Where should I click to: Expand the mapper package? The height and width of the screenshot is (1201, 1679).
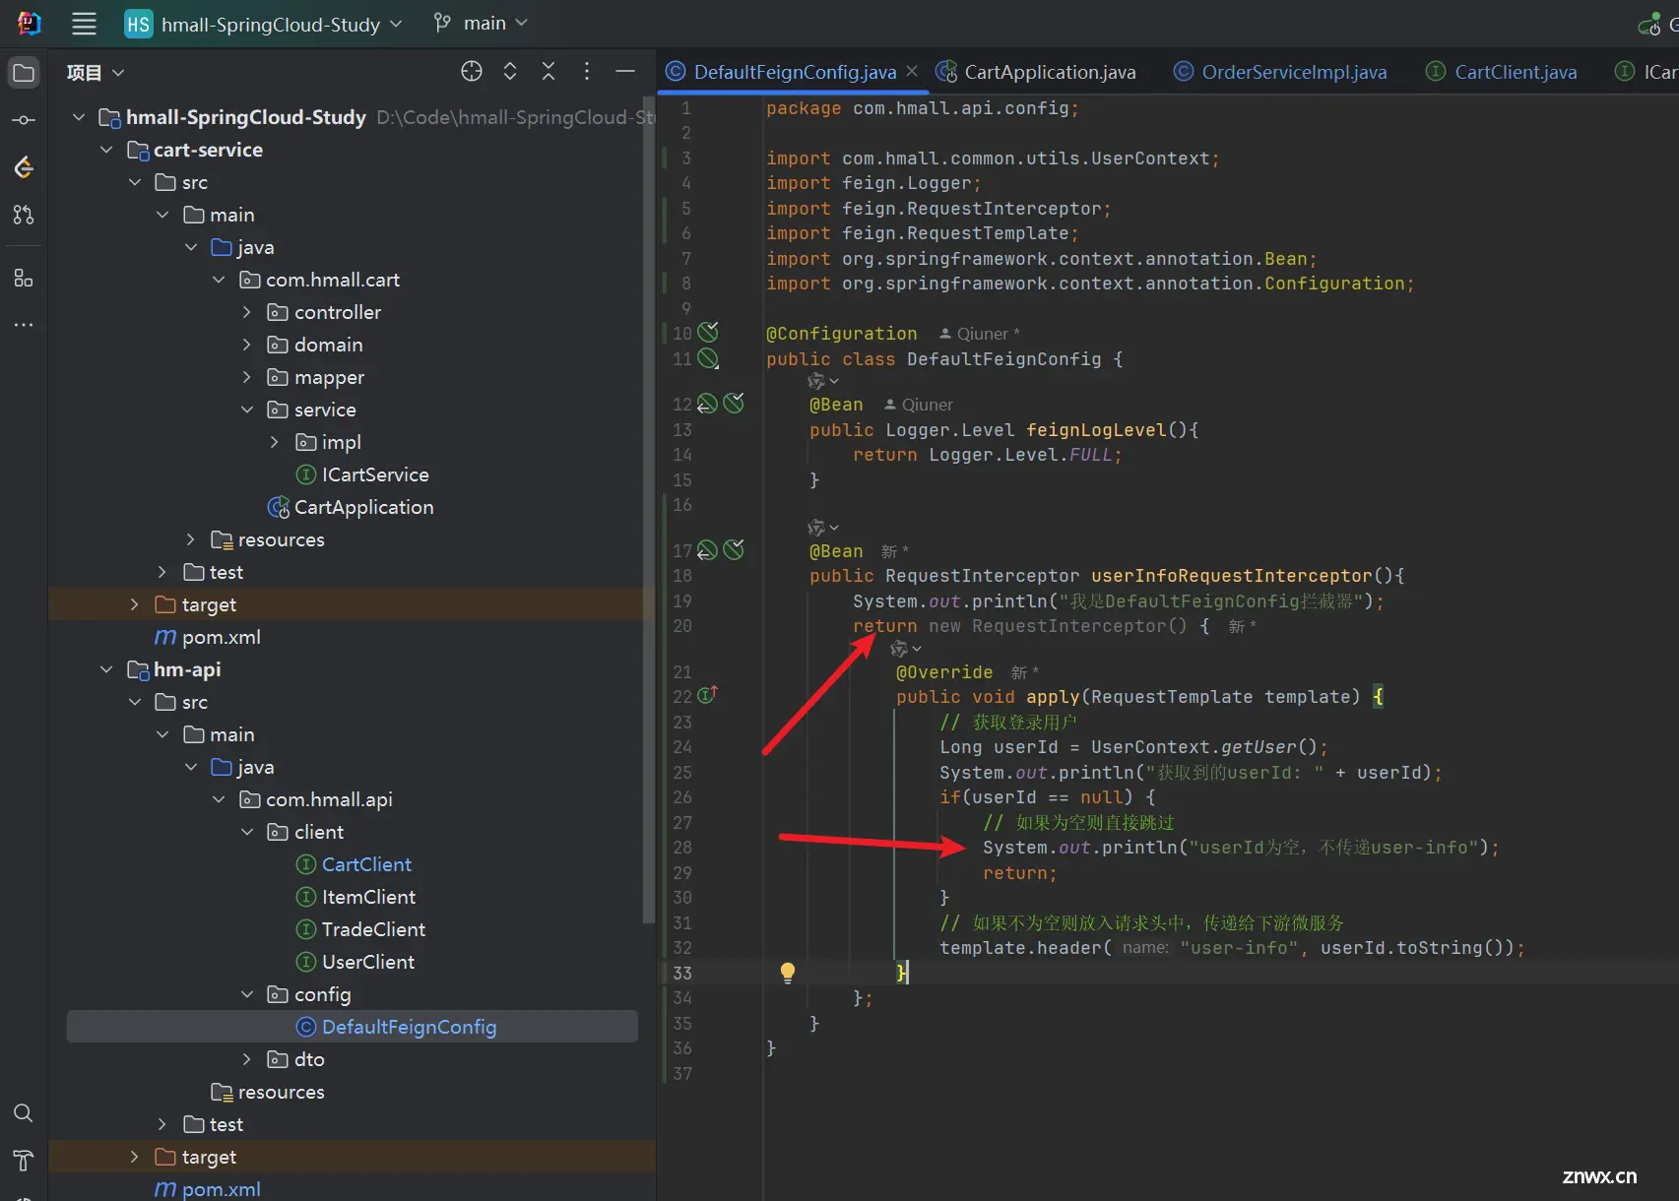pos(246,377)
